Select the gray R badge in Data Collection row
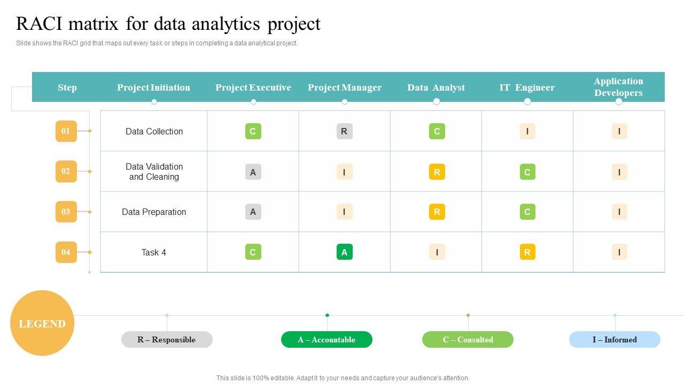 point(344,131)
